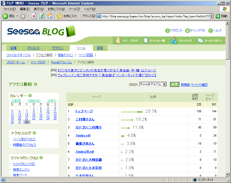Screen dimensions: 231x183
Task: Click help icon beside リファラ(リンク元) heading
Action: point(41,158)
